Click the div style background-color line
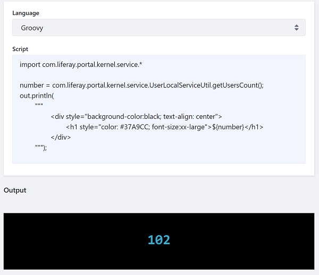 click(136, 117)
